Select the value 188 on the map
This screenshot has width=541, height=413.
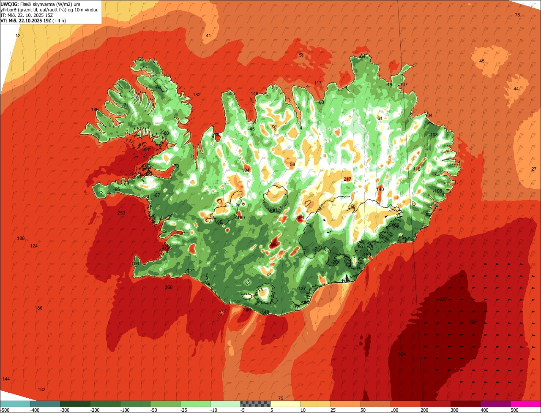pyautogui.click(x=21, y=239)
